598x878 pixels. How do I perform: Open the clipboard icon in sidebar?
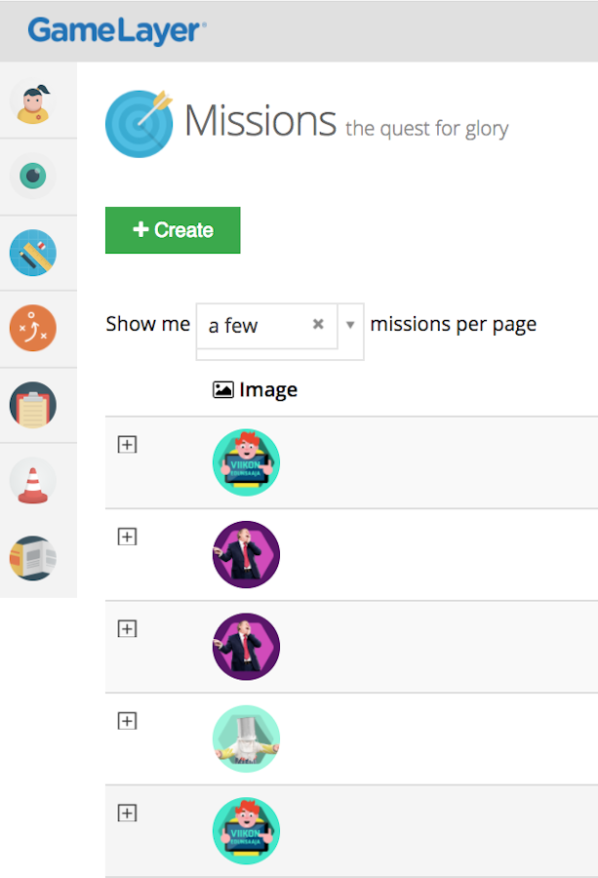(x=33, y=405)
